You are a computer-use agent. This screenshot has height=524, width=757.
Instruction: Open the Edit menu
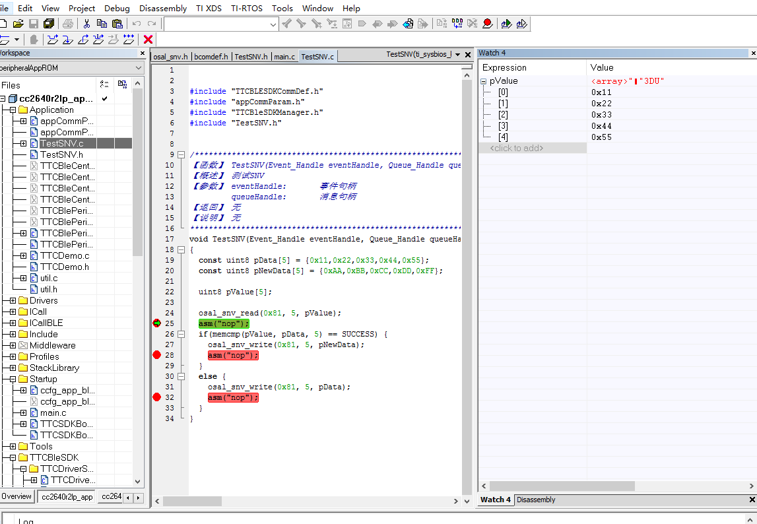(24, 8)
